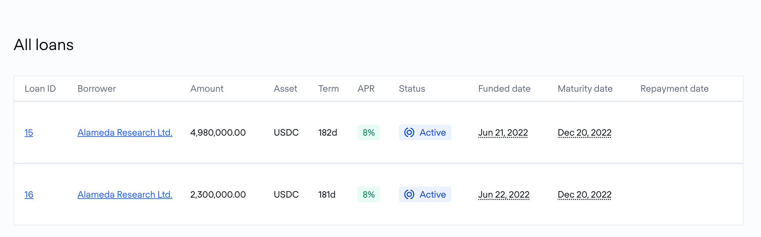Click the Repayment date column header
Image resolution: width=761 pixels, height=237 pixels.
coord(674,89)
